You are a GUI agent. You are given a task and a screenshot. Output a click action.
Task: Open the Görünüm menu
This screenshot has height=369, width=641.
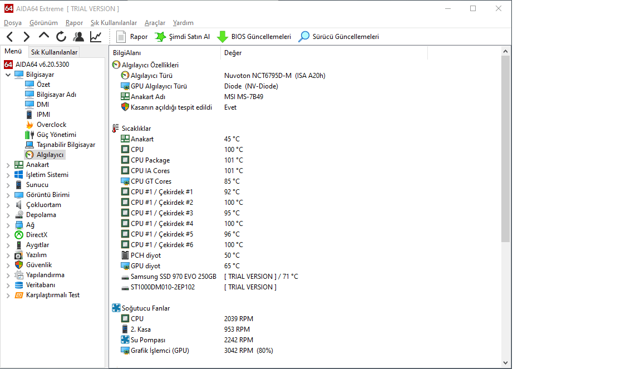43,23
